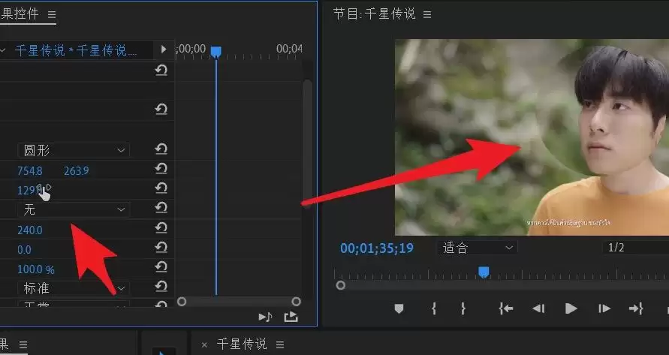The width and height of the screenshot is (669, 355).
Task: Open the 无 dropdown
Action: tap(74, 209)
